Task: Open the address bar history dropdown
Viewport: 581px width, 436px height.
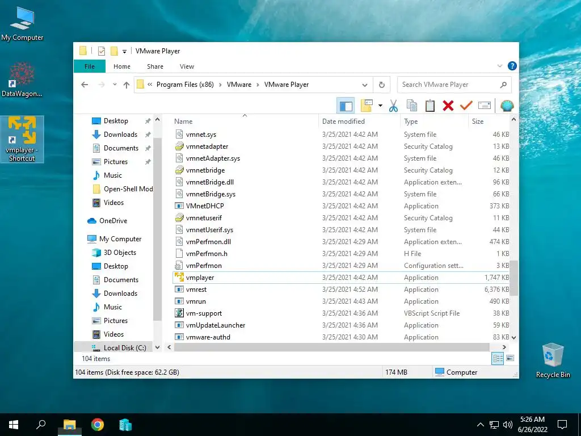Action: click(365, 85)
